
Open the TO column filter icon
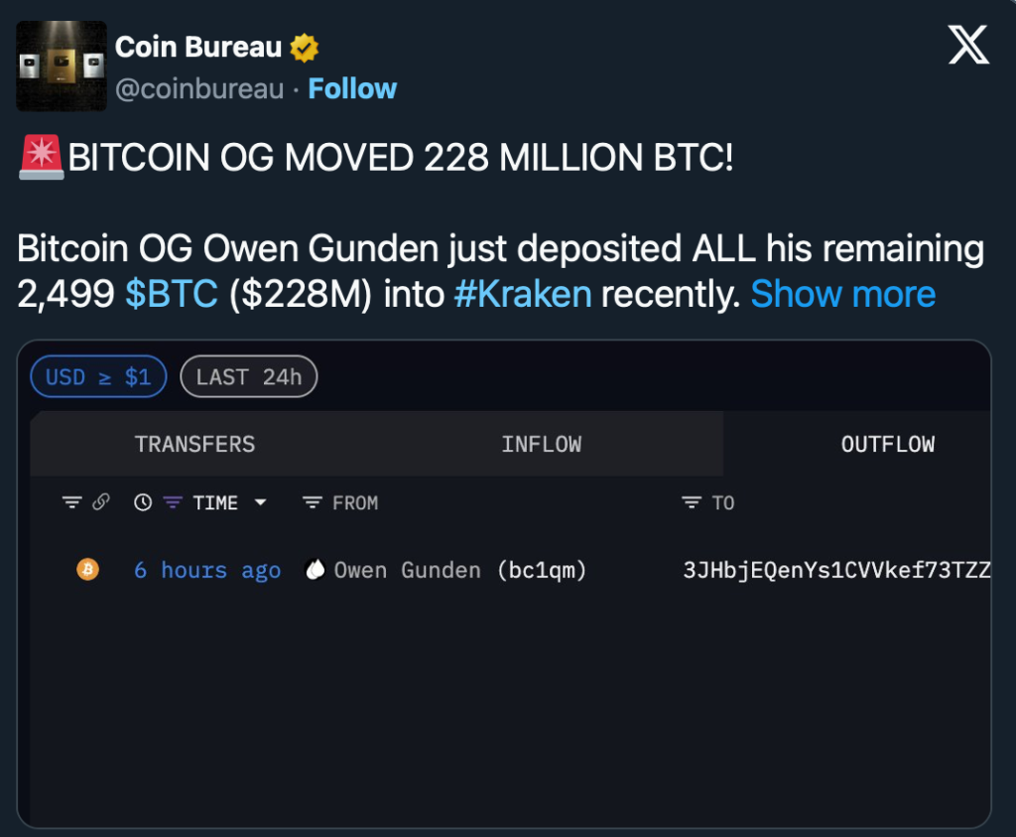coord(692,502)
